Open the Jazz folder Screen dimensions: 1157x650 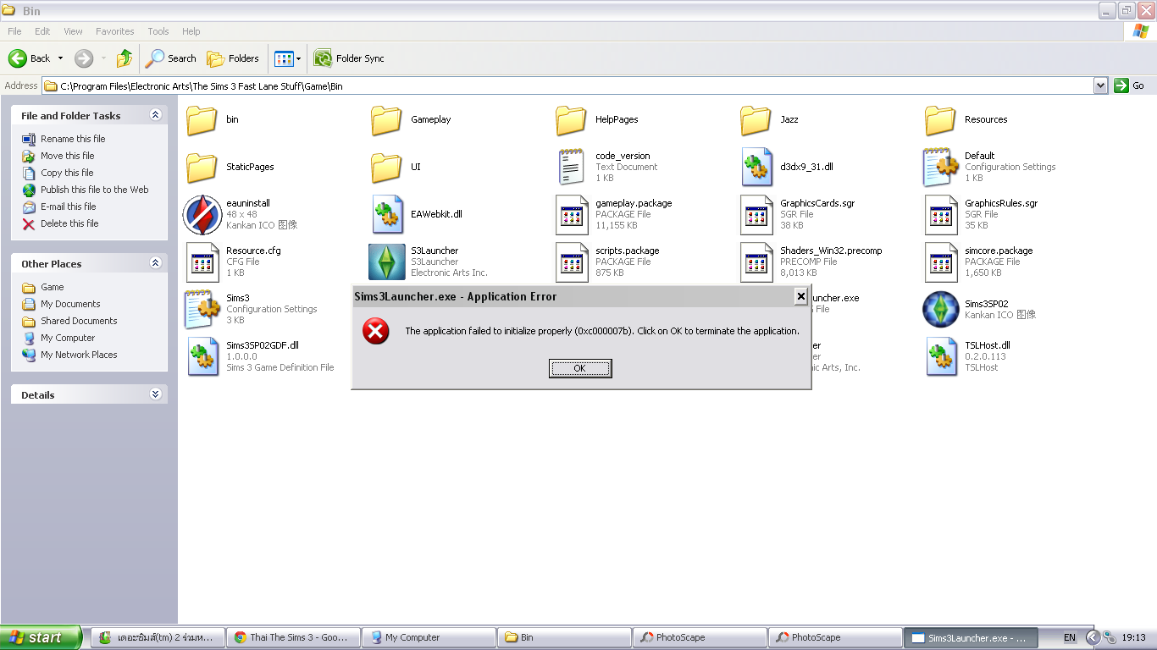pyautogui.click(x=756, y=120)
